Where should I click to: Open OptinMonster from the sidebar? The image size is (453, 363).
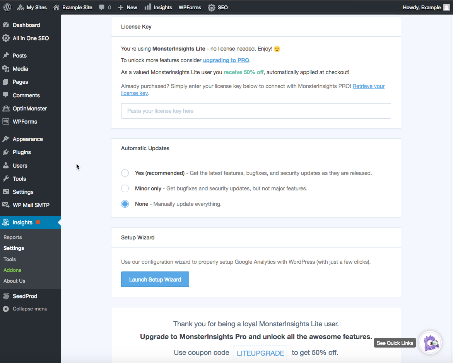(30, 109)
